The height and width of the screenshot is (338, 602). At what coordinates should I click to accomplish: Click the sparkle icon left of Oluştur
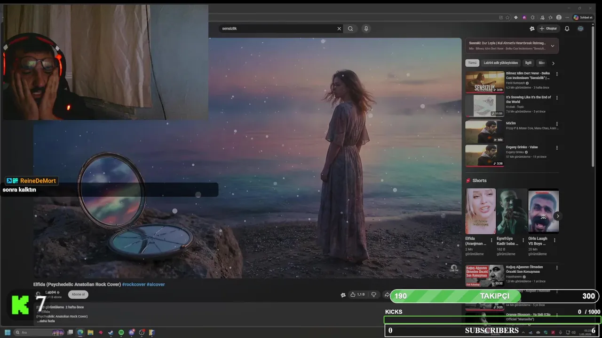tap(532, 29)
